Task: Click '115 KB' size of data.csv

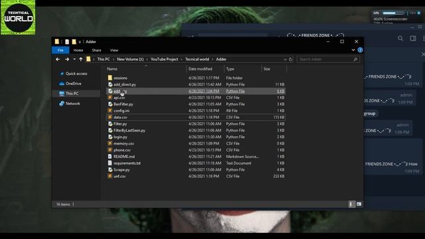Action: click(x=279, y=117)
